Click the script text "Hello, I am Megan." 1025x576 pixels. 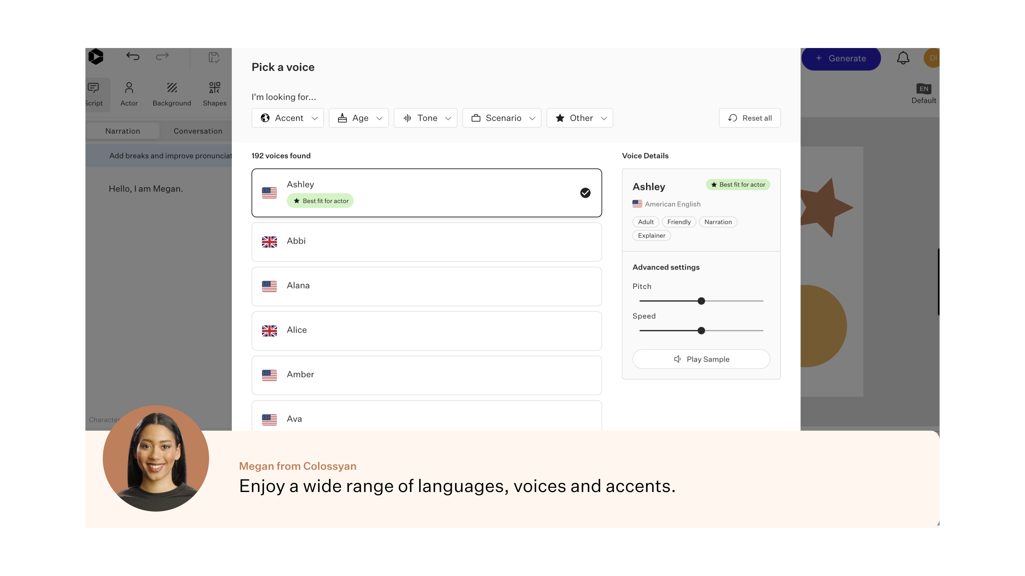(146, 189)
